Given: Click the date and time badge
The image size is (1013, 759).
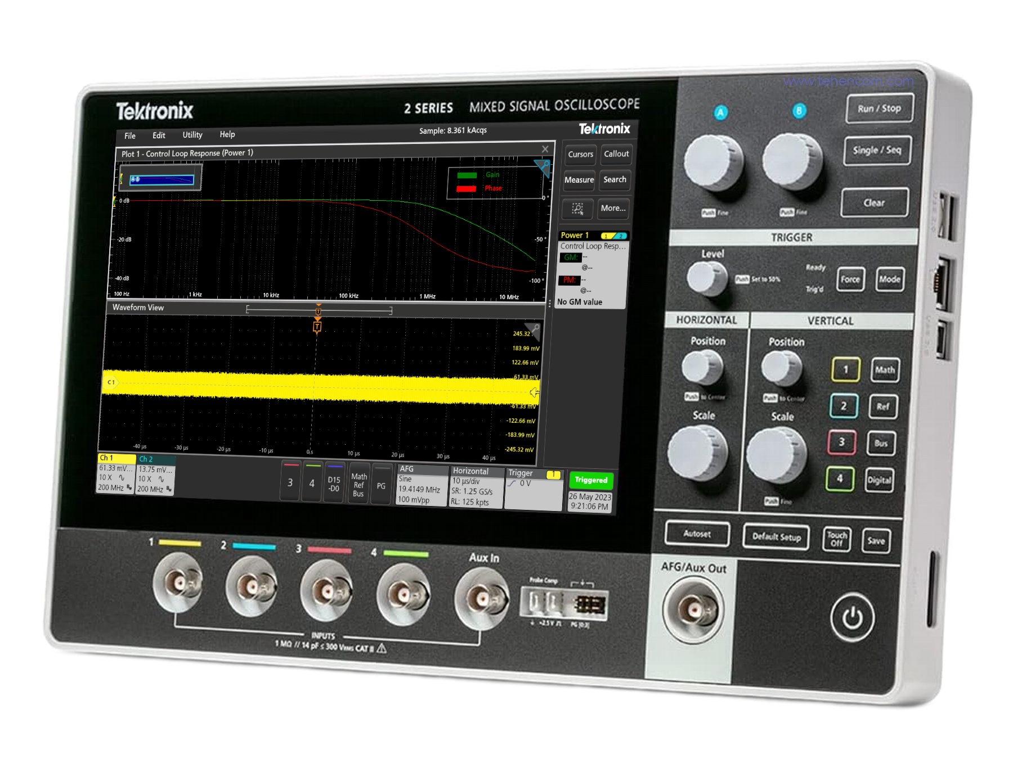Looking at the screenshot, I should 590,502.
